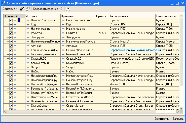Toggle checkbox in the Набор row
Screen dimensions: 186x123
coord(11,71)
